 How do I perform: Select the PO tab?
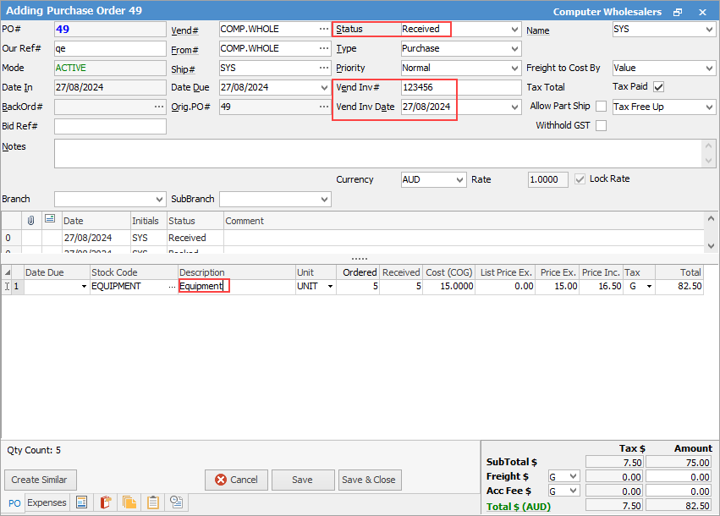(x=14, y=503)
